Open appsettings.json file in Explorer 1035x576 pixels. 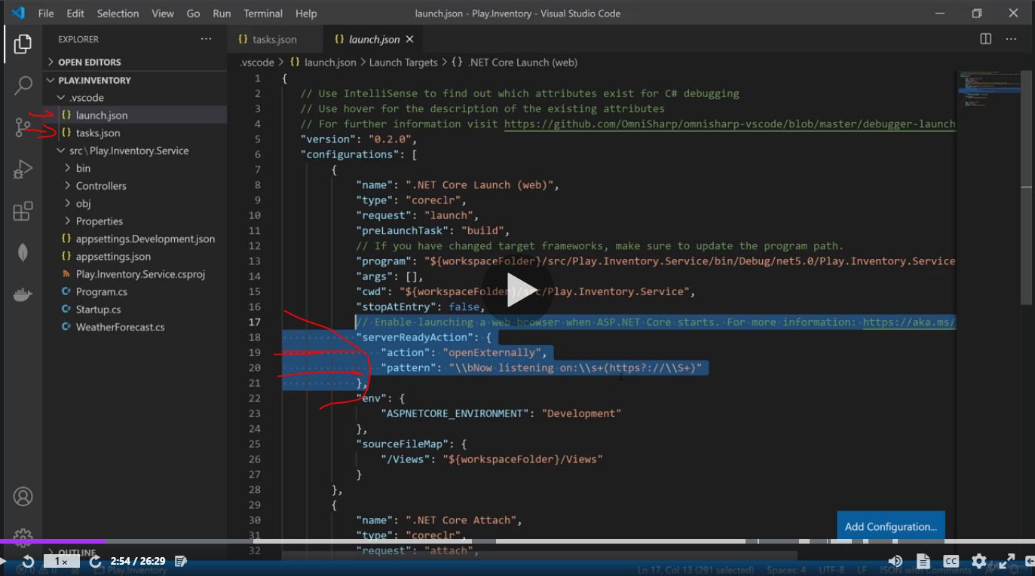coord(135,256)
